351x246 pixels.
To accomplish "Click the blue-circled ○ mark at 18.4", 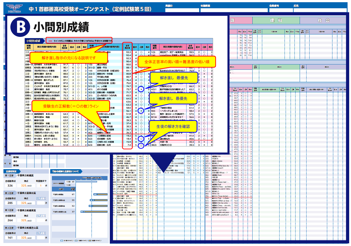I will click(141, 139).
